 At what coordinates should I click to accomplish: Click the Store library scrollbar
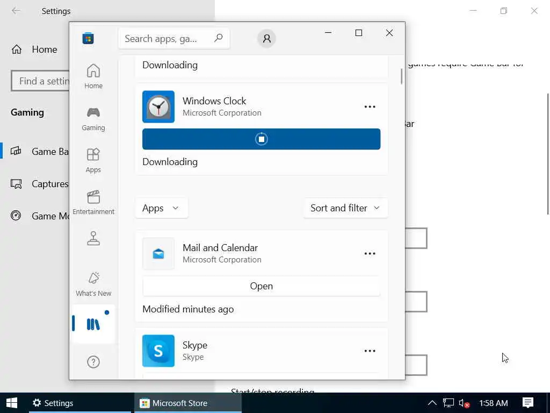coord(401,76)
